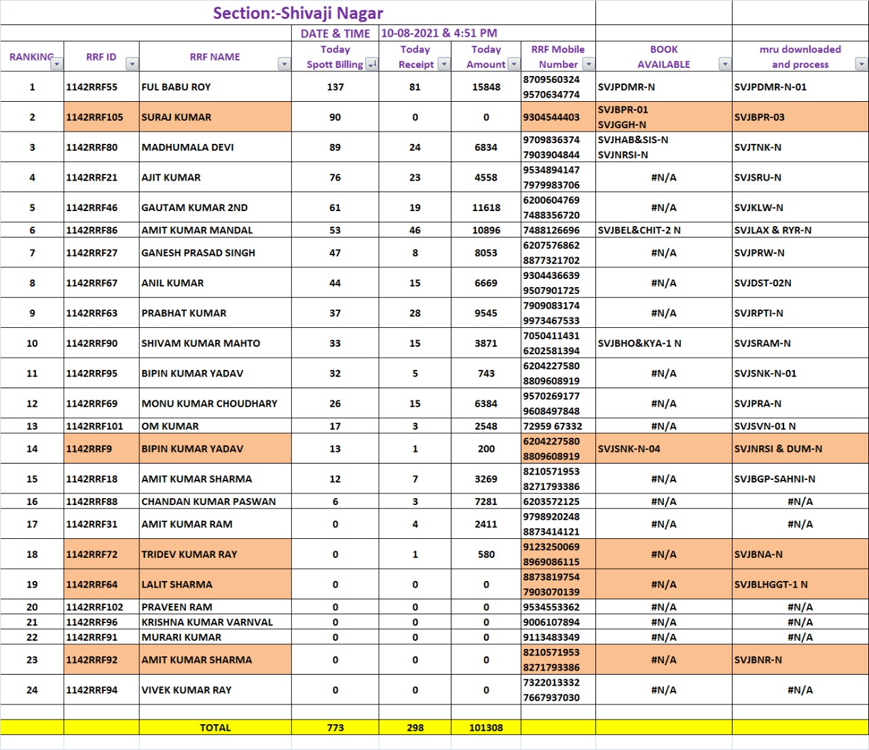Select the name cell 'ANIL KUMAR'

215,283
